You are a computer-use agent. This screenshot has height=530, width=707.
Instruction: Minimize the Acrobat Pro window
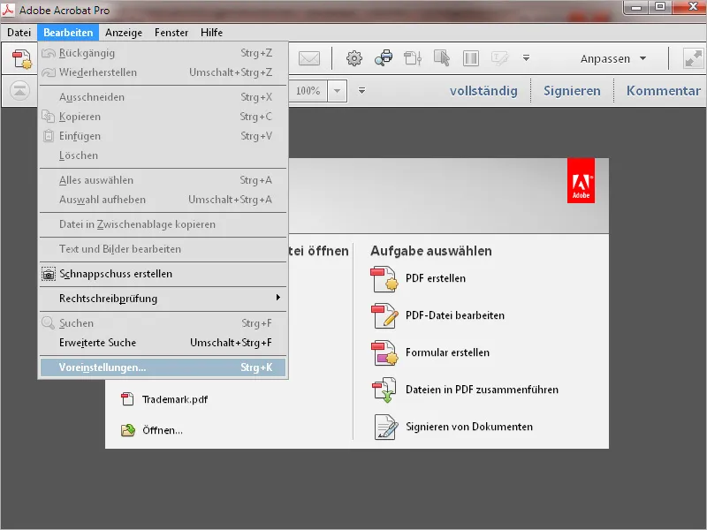coord(636,7)
